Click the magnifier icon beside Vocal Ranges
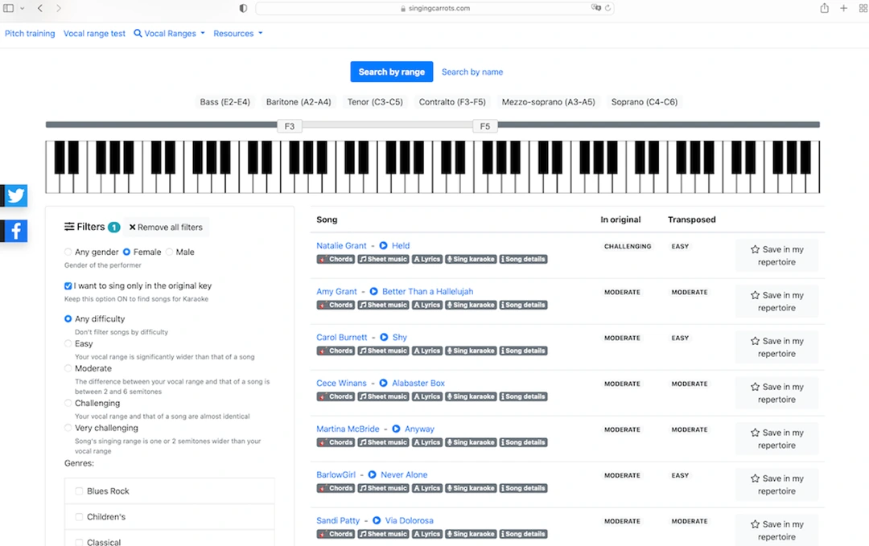The image size is (869, 546). pos(137,33)
